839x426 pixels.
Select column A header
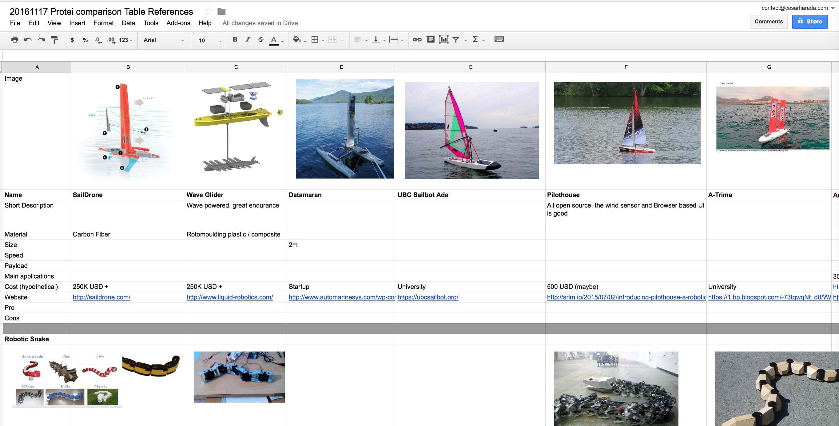coord(37,67)
